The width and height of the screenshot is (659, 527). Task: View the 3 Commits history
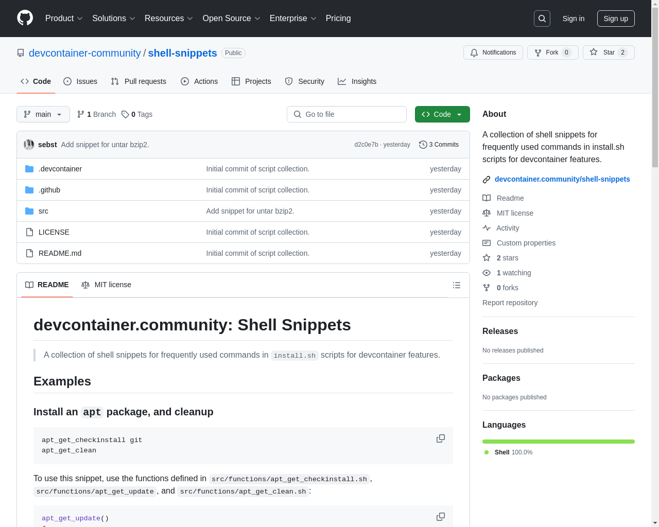click(439, 145)
